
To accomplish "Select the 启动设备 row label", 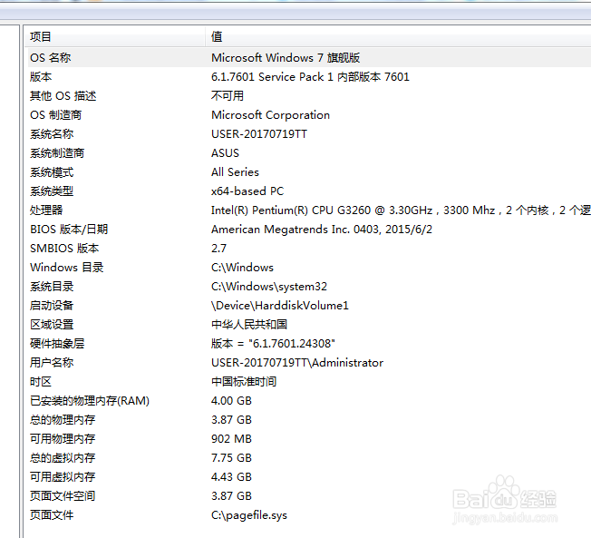I will 52,306.
